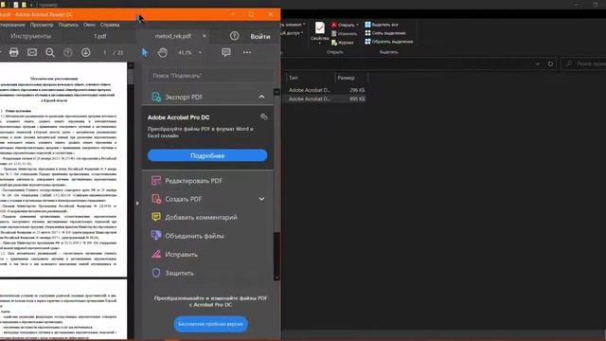
Task: Click the Редактировать PDF tool label
Action: coord(193,181)
